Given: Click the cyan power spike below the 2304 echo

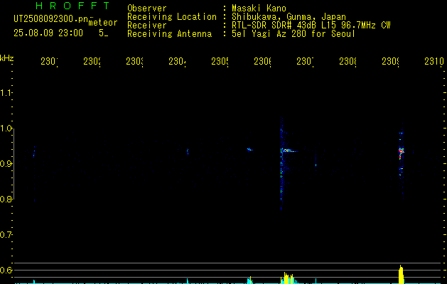Looking at the screenshot, I should 188,281.
